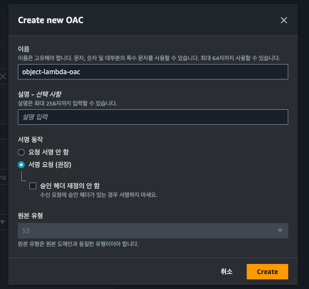Click the partially hidden X icon behind dialog
Screen dimensions: 309x289
point(3,76)
